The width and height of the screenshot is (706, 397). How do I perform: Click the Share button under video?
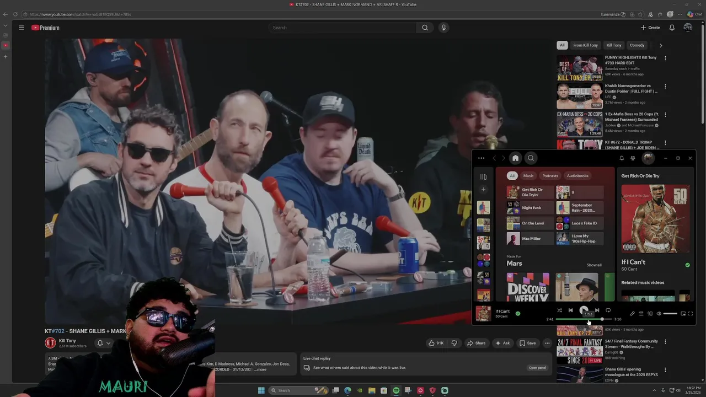(476, 343)
